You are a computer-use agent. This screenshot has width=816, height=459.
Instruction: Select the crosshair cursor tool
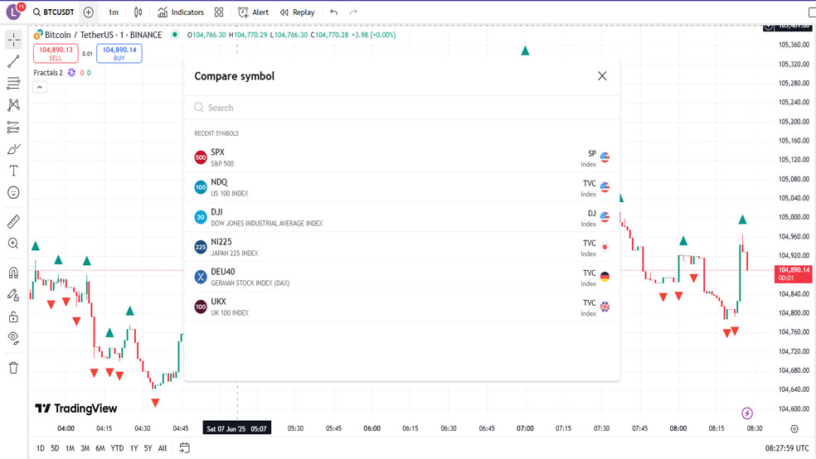[13, 40]
